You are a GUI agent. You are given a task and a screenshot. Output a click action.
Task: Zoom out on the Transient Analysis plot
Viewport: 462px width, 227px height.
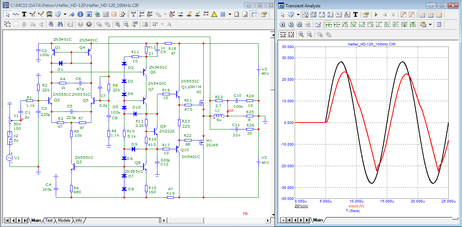pos(309,34)
